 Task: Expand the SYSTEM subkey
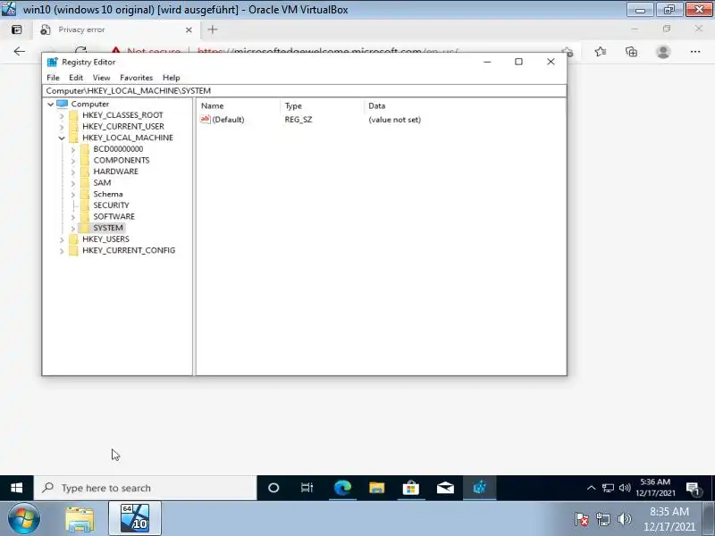click(x=73, y=228)
